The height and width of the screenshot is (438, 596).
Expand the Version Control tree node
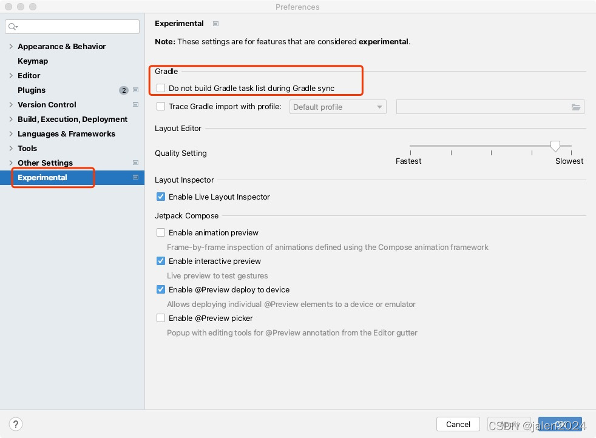[11, 104]
